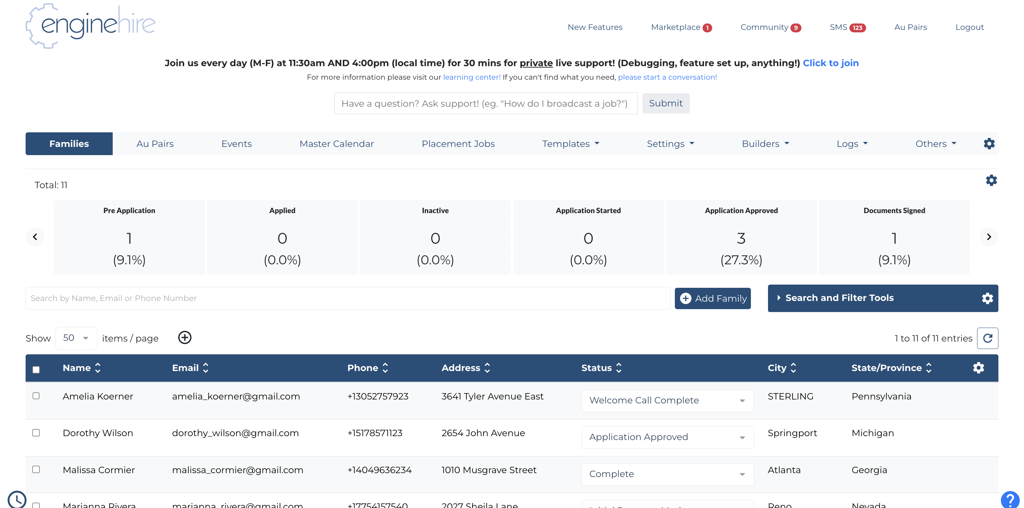Image resolution: width=1024 pixels, height=508 pixels.
Task: Change Amelia Koerner's Welcome Call Complete status
Action: click(667, 401)
